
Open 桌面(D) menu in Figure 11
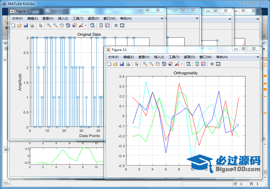tap(189, 57)
